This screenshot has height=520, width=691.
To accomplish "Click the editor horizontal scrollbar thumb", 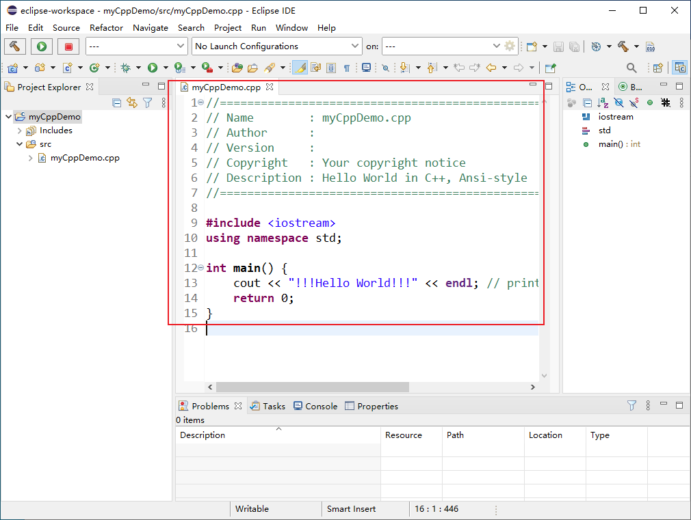I will pyautogui.click(x=312, y=387).
